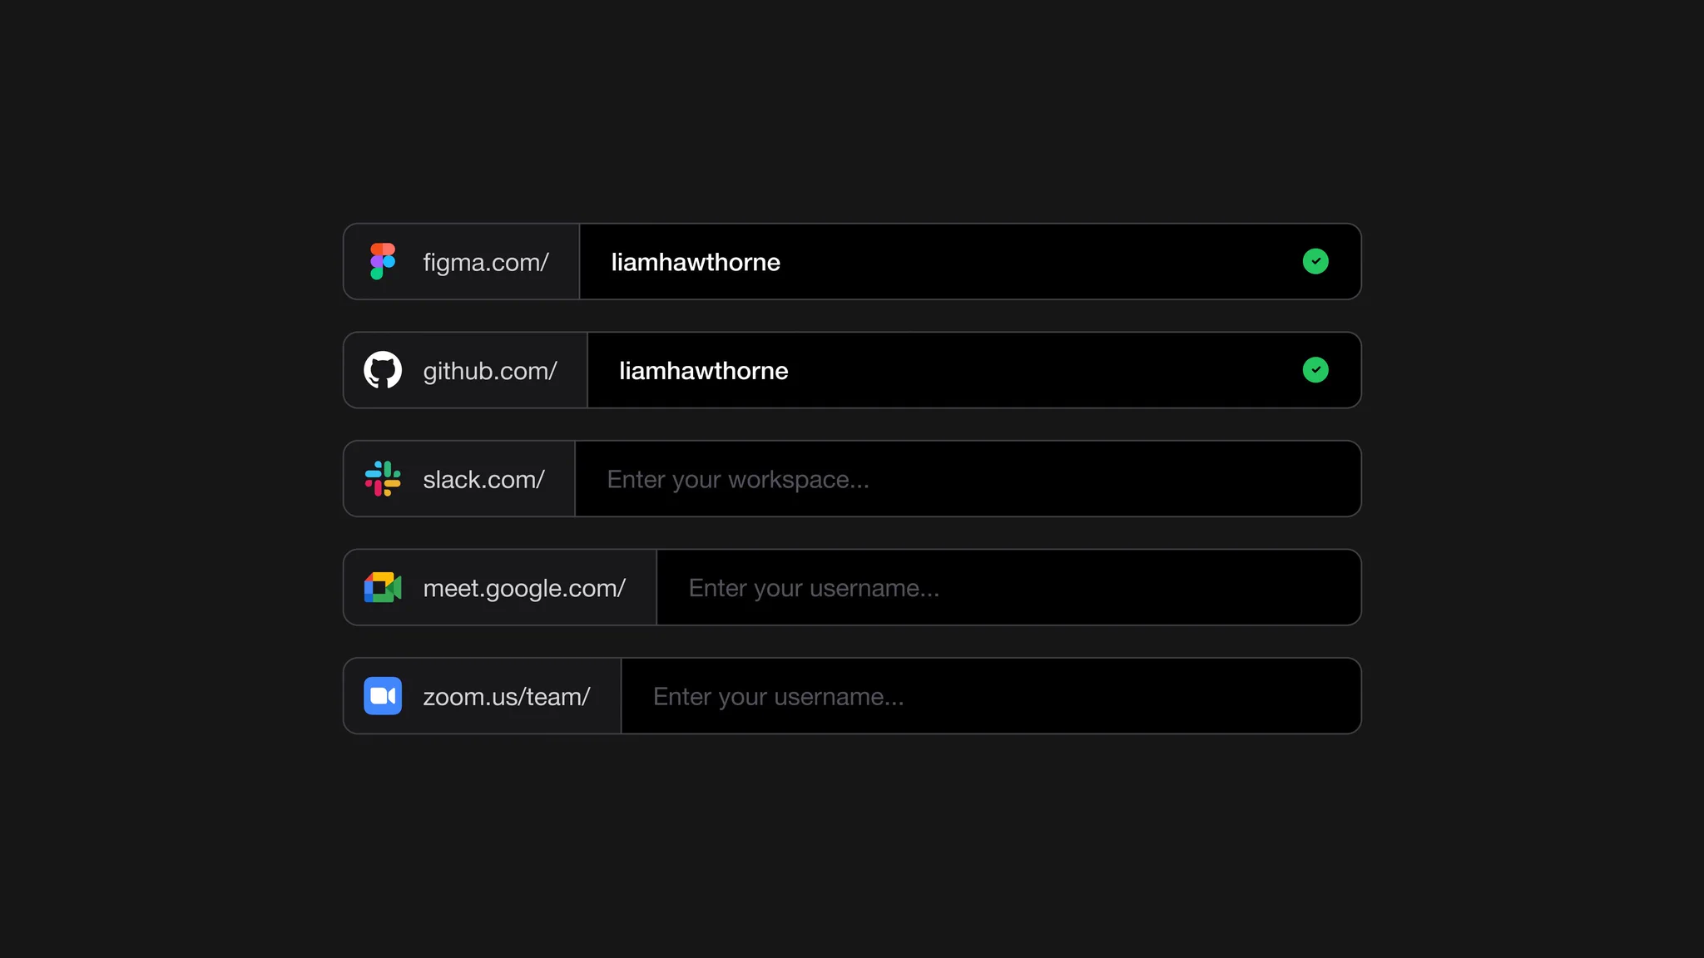Click the Figma logo icon
1704x958 pixels.
coord(383,261)
